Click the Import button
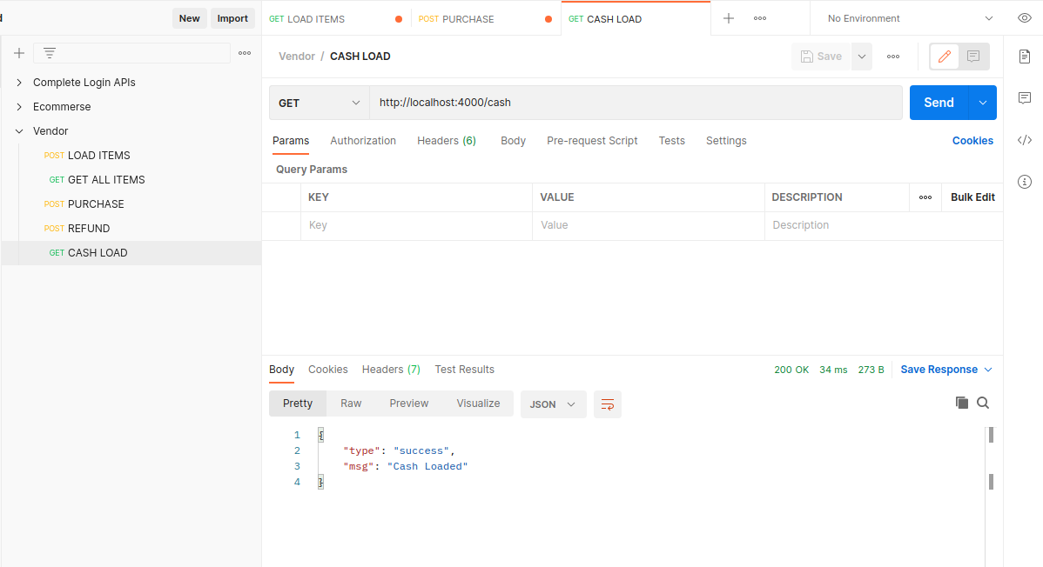The height and width of the screenshot is (567, 1043). (232, 18)
